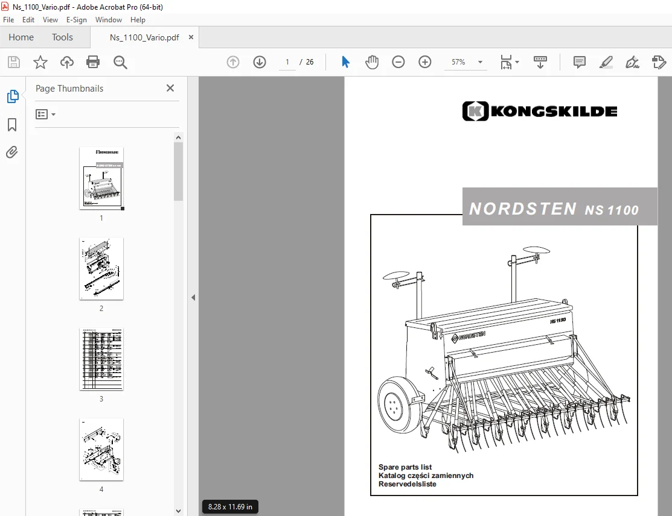This screenshot has width=672, height=516.
Task: Click the upload to cloud icon
Action: [67, 62]
